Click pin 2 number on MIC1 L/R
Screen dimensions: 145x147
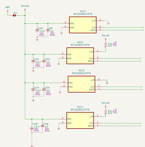(100, 20)
